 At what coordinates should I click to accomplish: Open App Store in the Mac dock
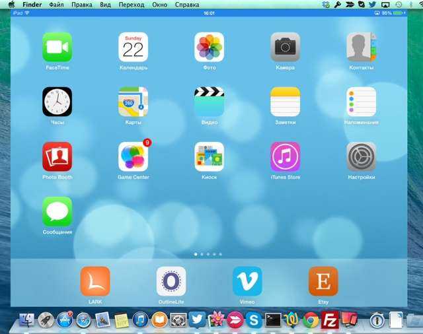(x=65, y=320)
